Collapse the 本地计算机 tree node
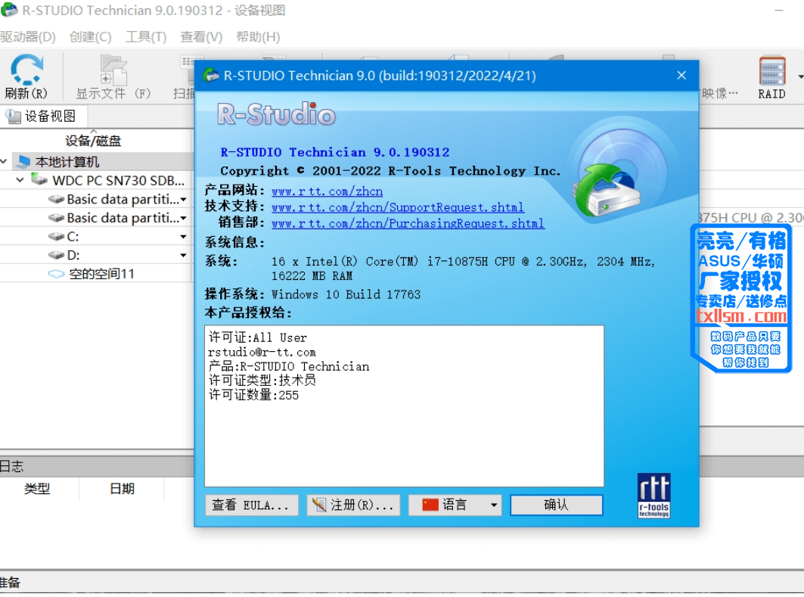Image resolution: width=804 pixels, height=597 pixels. tap(4, 162)
